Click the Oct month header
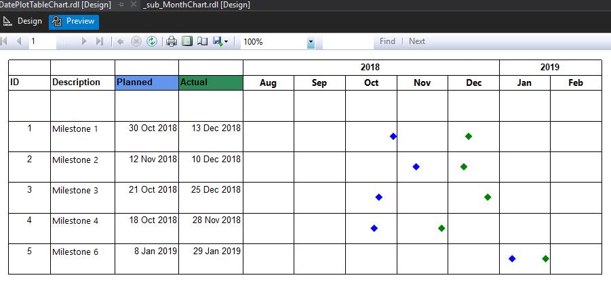The image size is (611, 286). click(371, 83)
